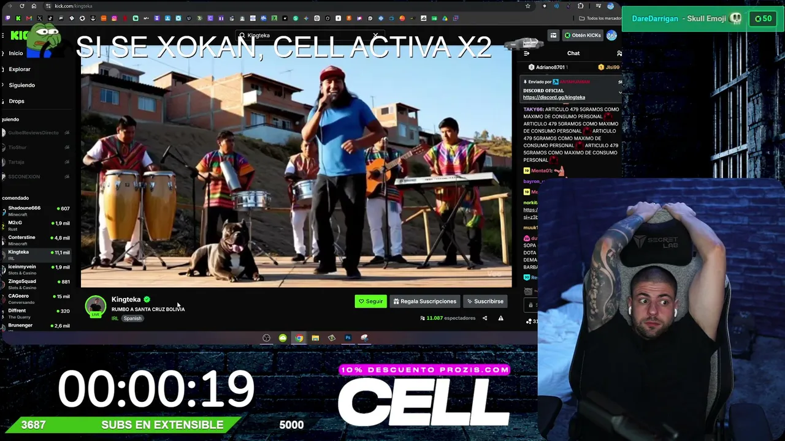Open Kingteka's channel avatar with LIVE badge
Viewport: 785px width, 441px height.
click(x=96, y=306)
